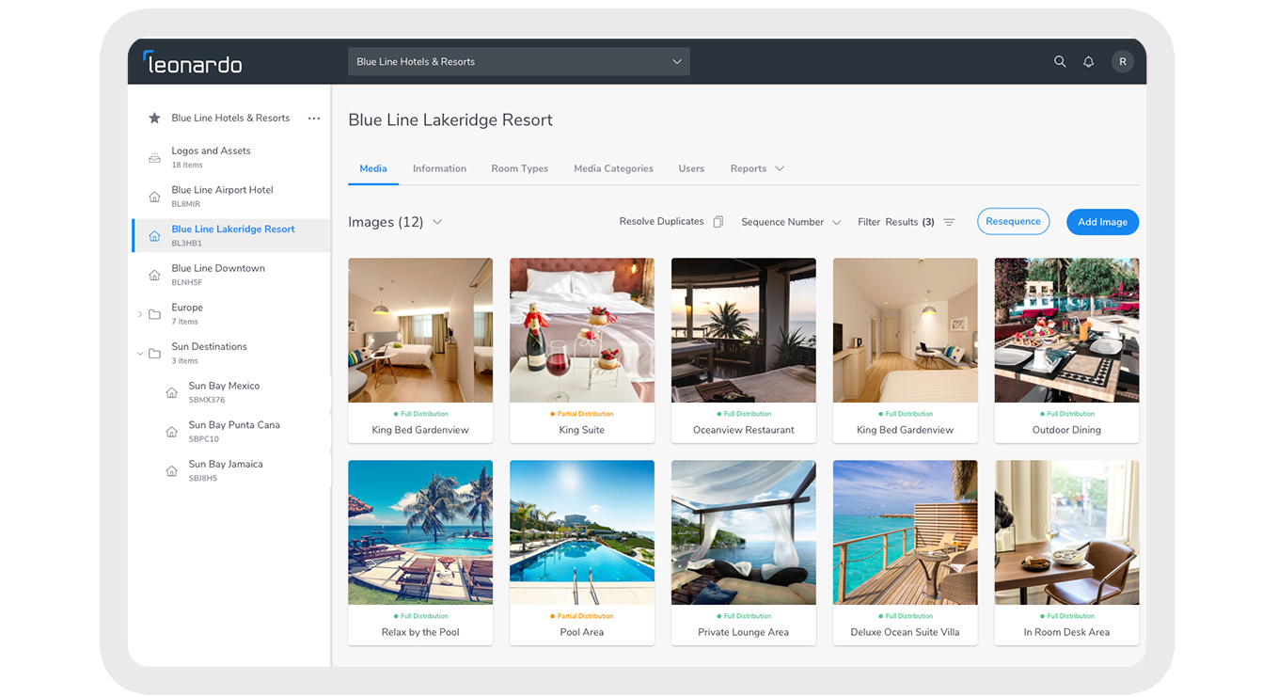Switch to the Media tab
Viewport: 1262px width, 697px height.
point(373,168)
